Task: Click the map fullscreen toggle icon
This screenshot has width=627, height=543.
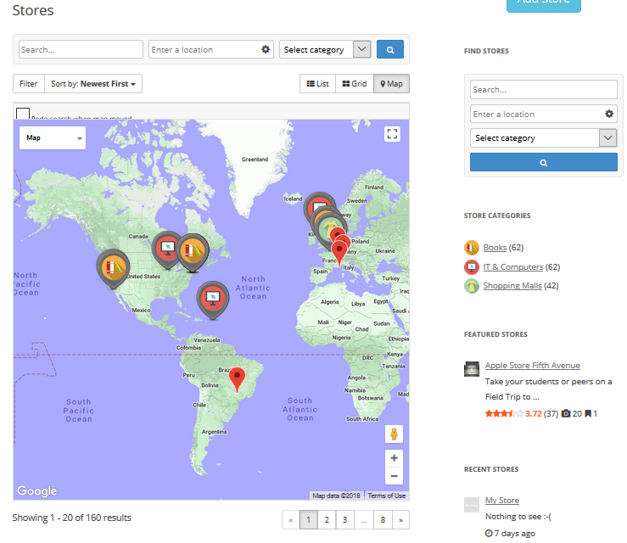Action: [391, 134]
